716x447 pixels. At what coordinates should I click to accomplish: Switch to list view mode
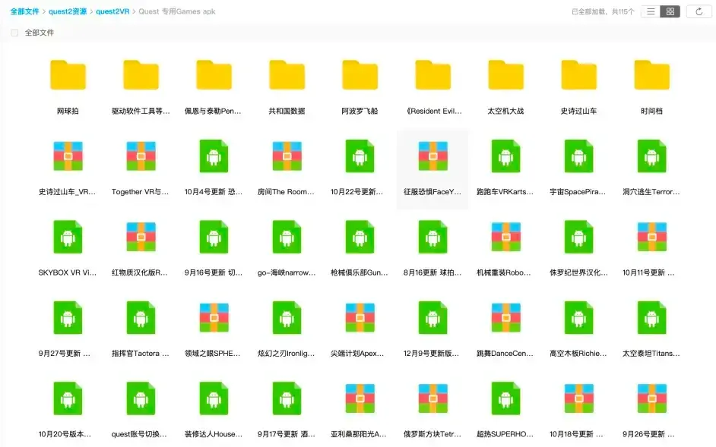pos(650,11)
